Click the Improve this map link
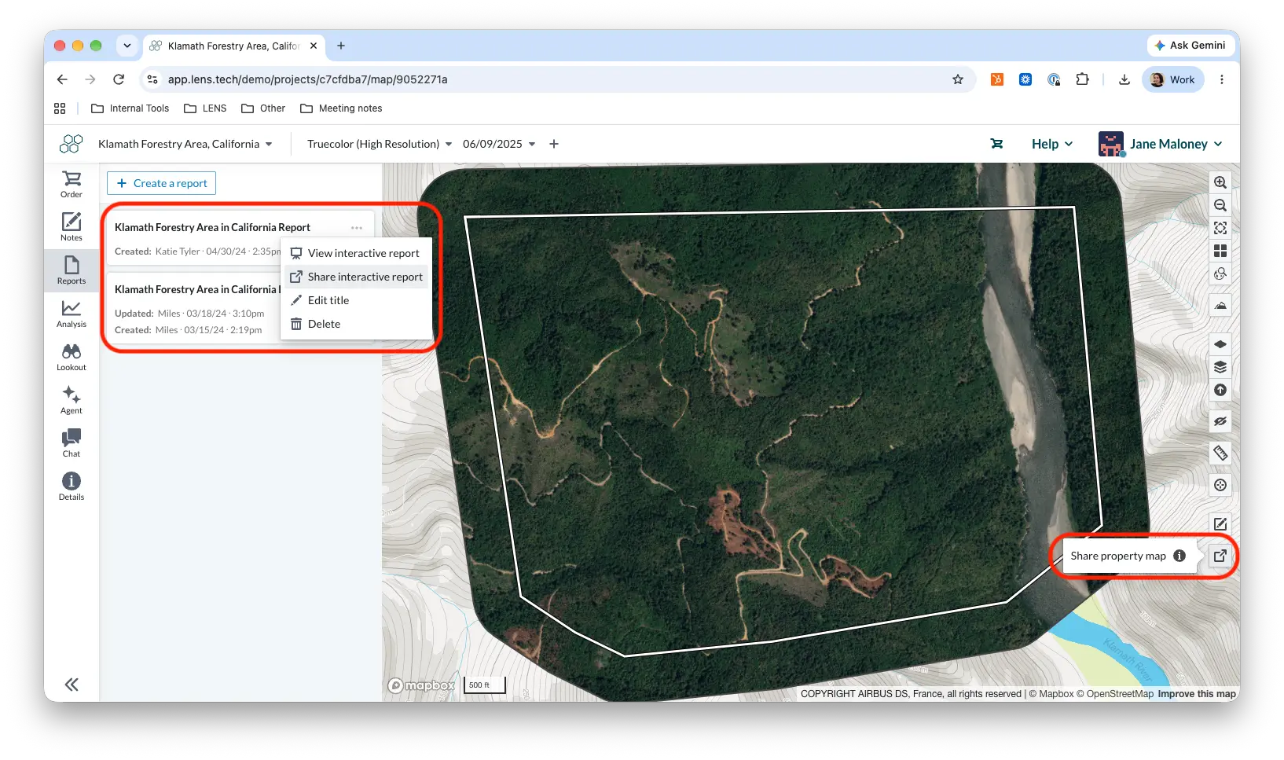The height and width of the screenshot is (760, 1284). tap(1197, 694)
